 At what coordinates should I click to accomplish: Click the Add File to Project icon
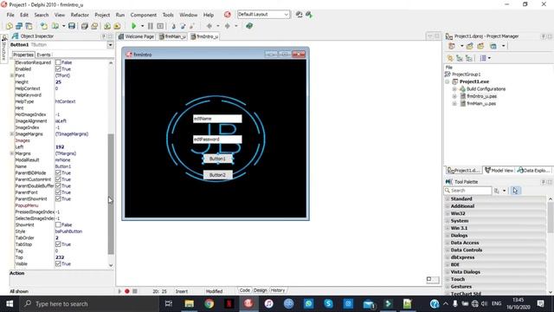coord(107,26)
